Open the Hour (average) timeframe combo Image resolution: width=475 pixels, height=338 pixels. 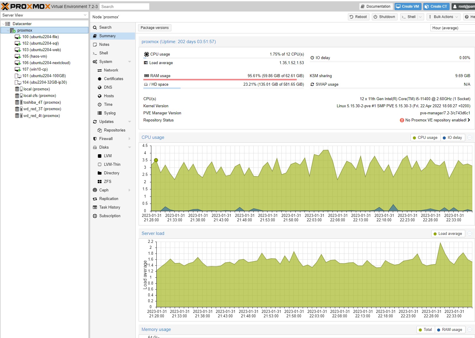(453, 28)
